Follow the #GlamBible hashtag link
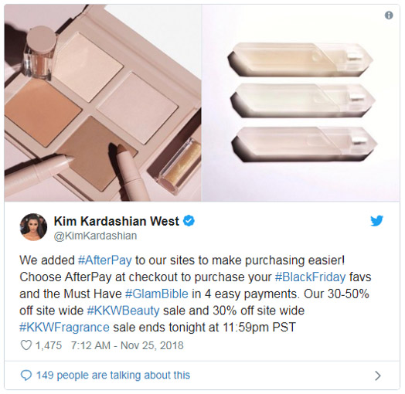Viewport: 405px width, 394px height. point(157,294)
